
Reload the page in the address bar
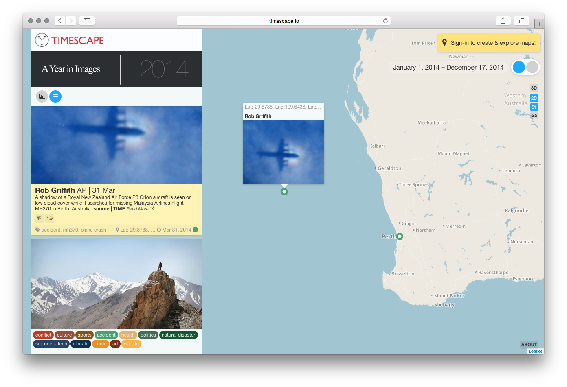coord(385,21)
